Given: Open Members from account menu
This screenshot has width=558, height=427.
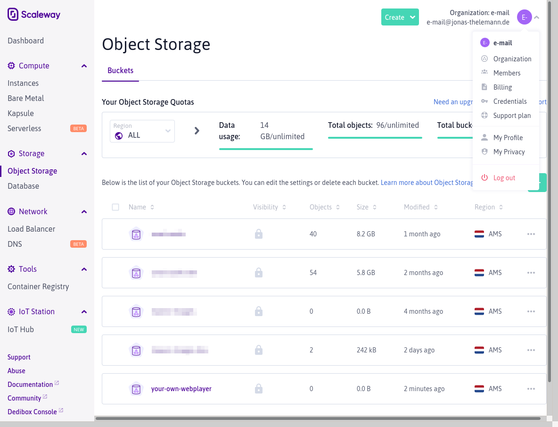Looking at the screenshot, I should pos(506,73).
